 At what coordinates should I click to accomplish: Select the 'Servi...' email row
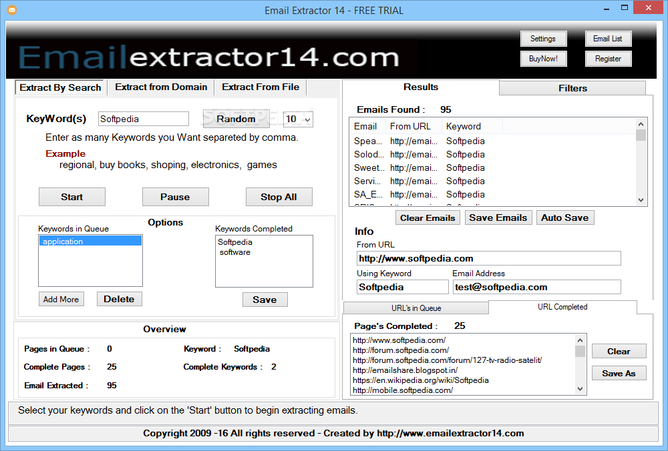coord(492,181)
